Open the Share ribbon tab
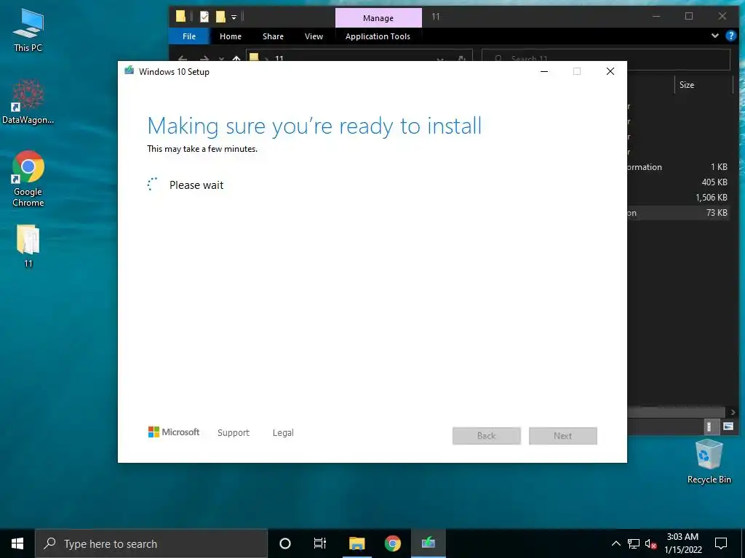This screenshot has height=558, width=745. 274,36
